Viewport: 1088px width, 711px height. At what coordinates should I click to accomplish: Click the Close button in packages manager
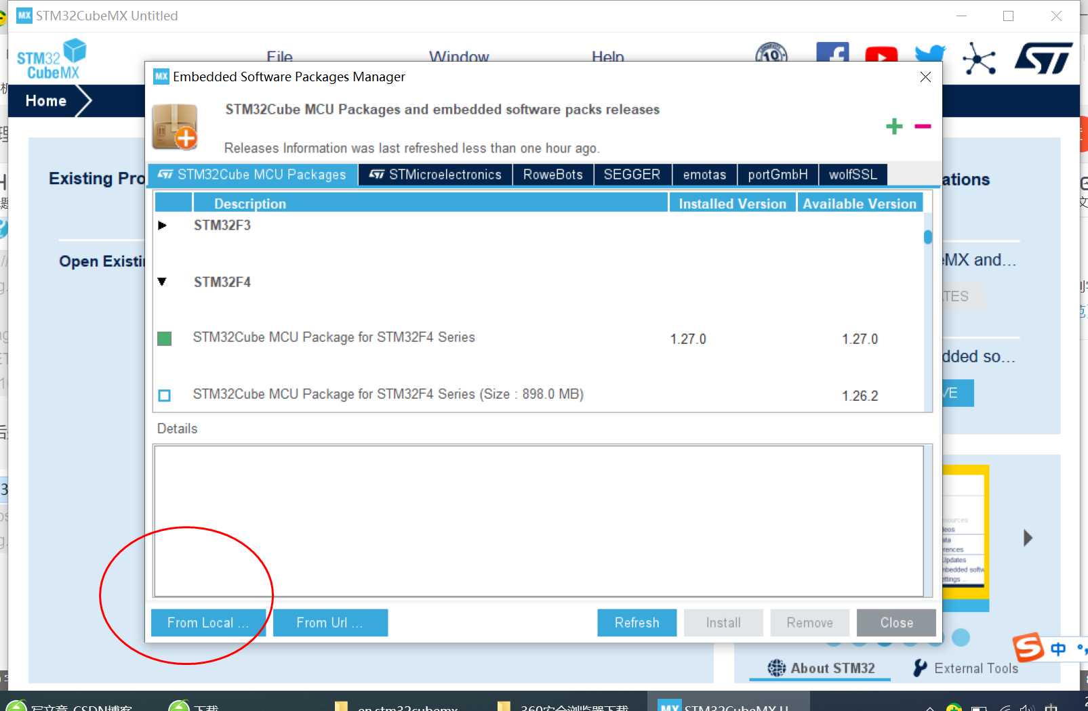[896, 623]
